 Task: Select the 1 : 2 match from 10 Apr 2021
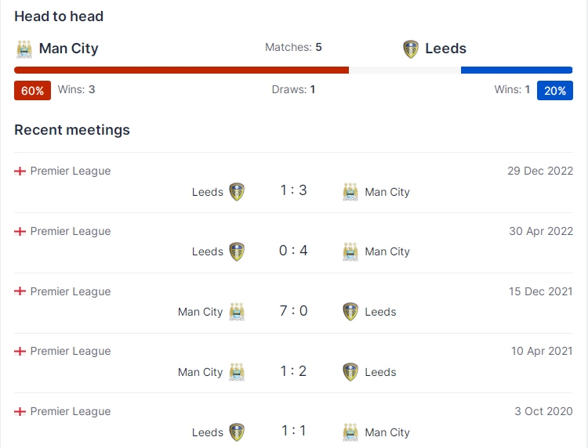[294, 371]
